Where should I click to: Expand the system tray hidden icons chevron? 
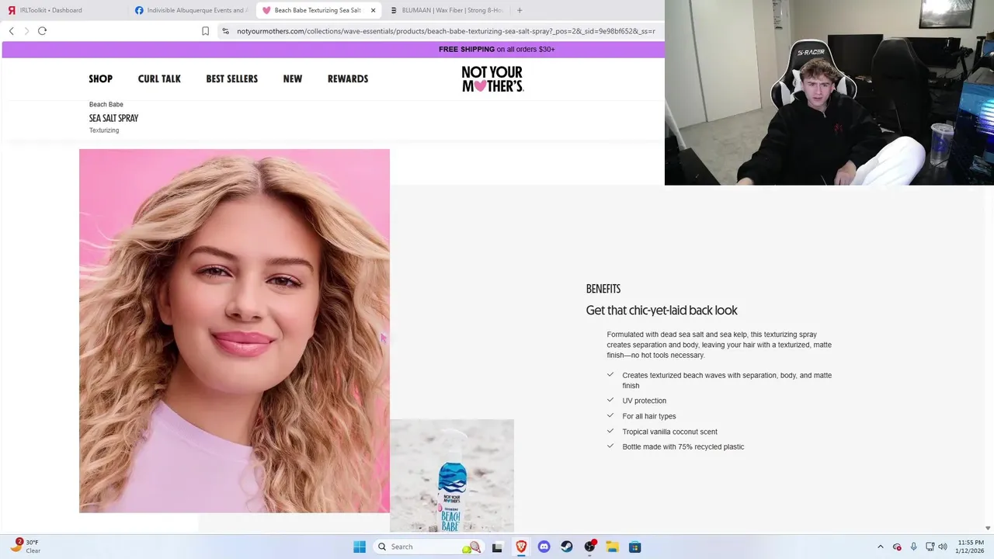pyautogui.click(x=881, y=547)
